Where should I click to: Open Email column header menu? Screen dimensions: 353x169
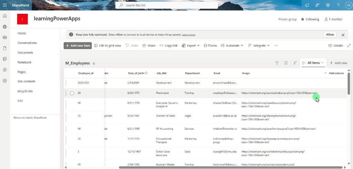(216, 73)
